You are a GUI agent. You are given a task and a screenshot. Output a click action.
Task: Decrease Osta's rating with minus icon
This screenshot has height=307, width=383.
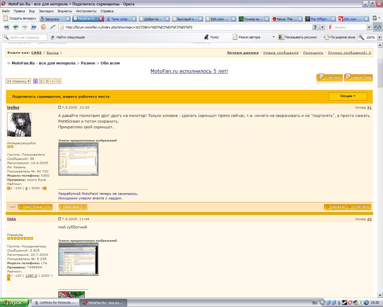[9, 276]
